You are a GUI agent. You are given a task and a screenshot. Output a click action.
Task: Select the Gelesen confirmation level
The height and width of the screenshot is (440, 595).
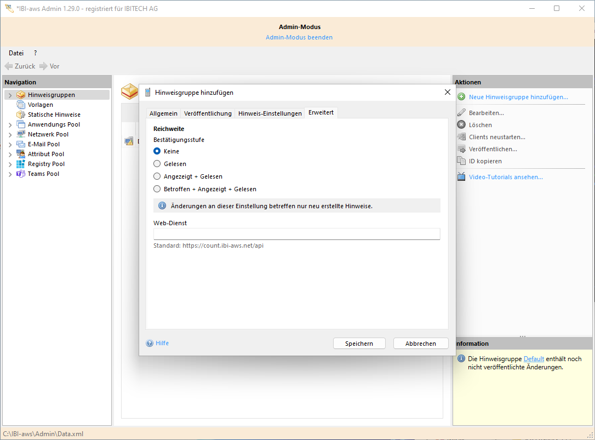pyautogui.click(x=157, y=164)
